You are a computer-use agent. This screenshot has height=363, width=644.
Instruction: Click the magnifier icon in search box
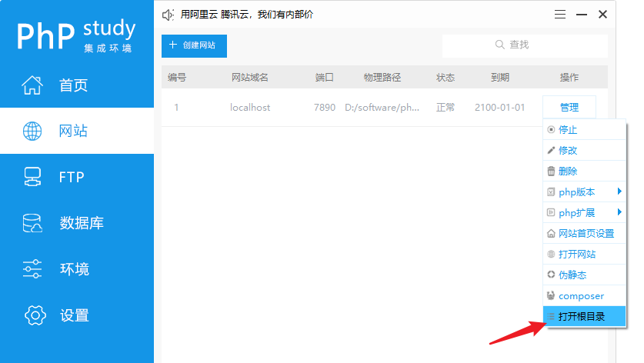point(499,45)
